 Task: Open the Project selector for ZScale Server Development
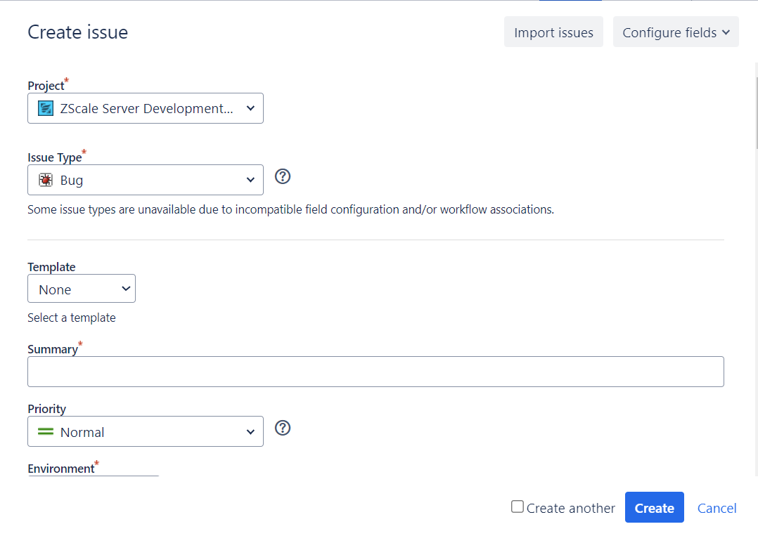pyautogui.click(x=145, y=108)
